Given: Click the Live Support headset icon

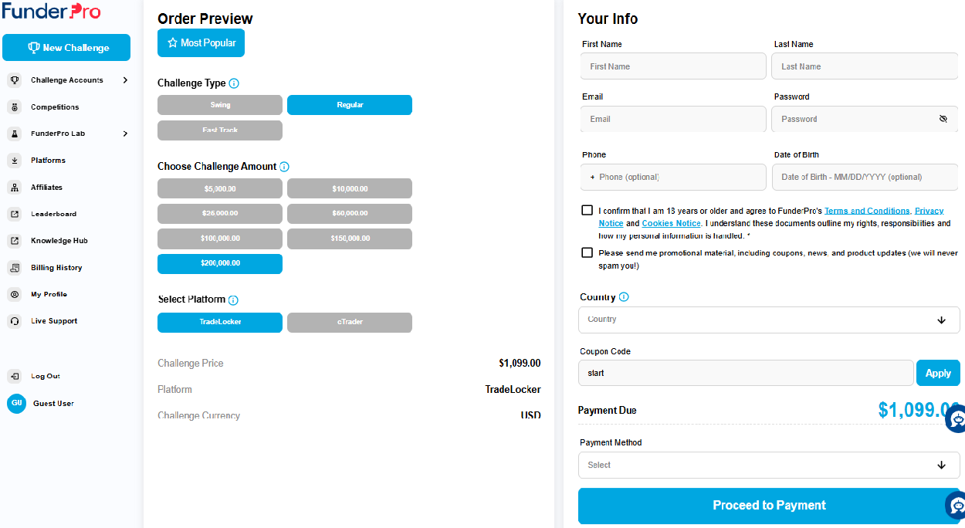Looking at the screenshot, I should tap(14, 321).
